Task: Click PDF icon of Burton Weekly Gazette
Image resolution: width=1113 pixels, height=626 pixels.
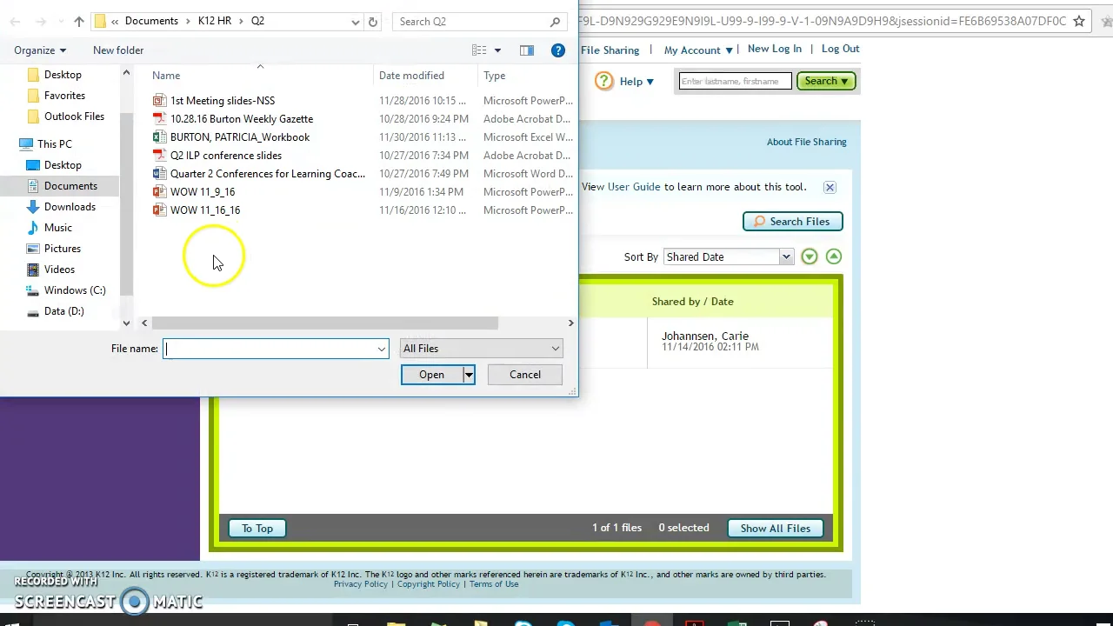Action: [x=159, y=119]
